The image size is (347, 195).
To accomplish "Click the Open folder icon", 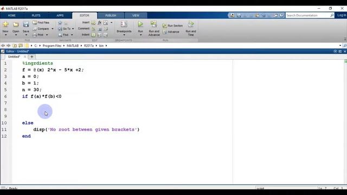I will pos(16,24).
